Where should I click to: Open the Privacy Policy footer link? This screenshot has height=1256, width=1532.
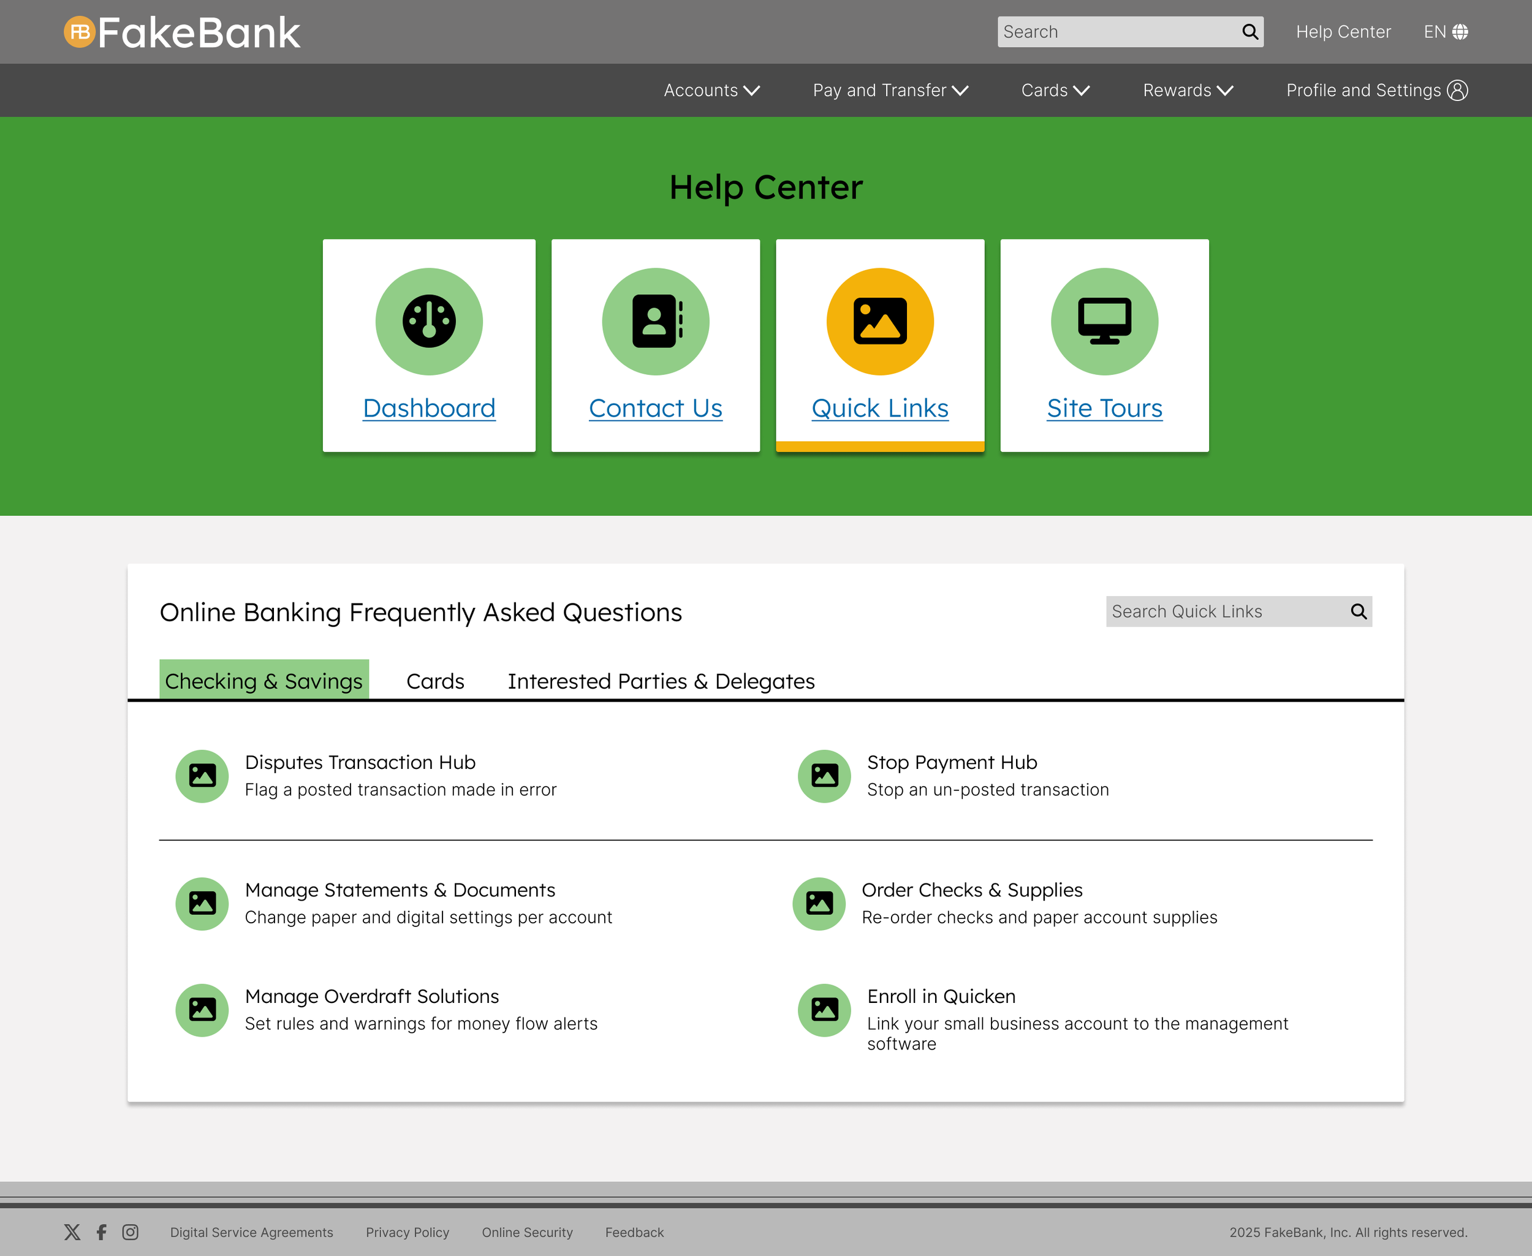[x=408, y=1232]
